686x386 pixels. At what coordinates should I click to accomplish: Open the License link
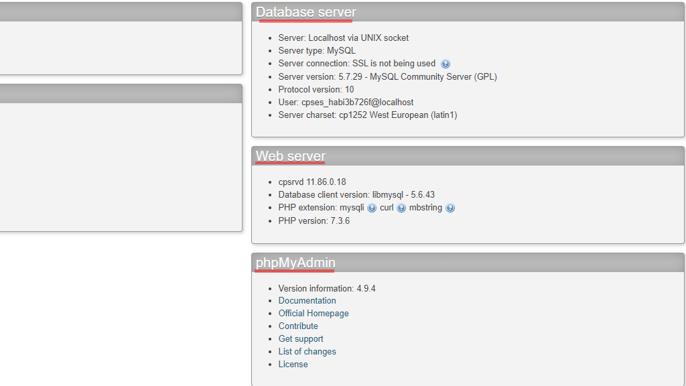(x=293, y=364)
